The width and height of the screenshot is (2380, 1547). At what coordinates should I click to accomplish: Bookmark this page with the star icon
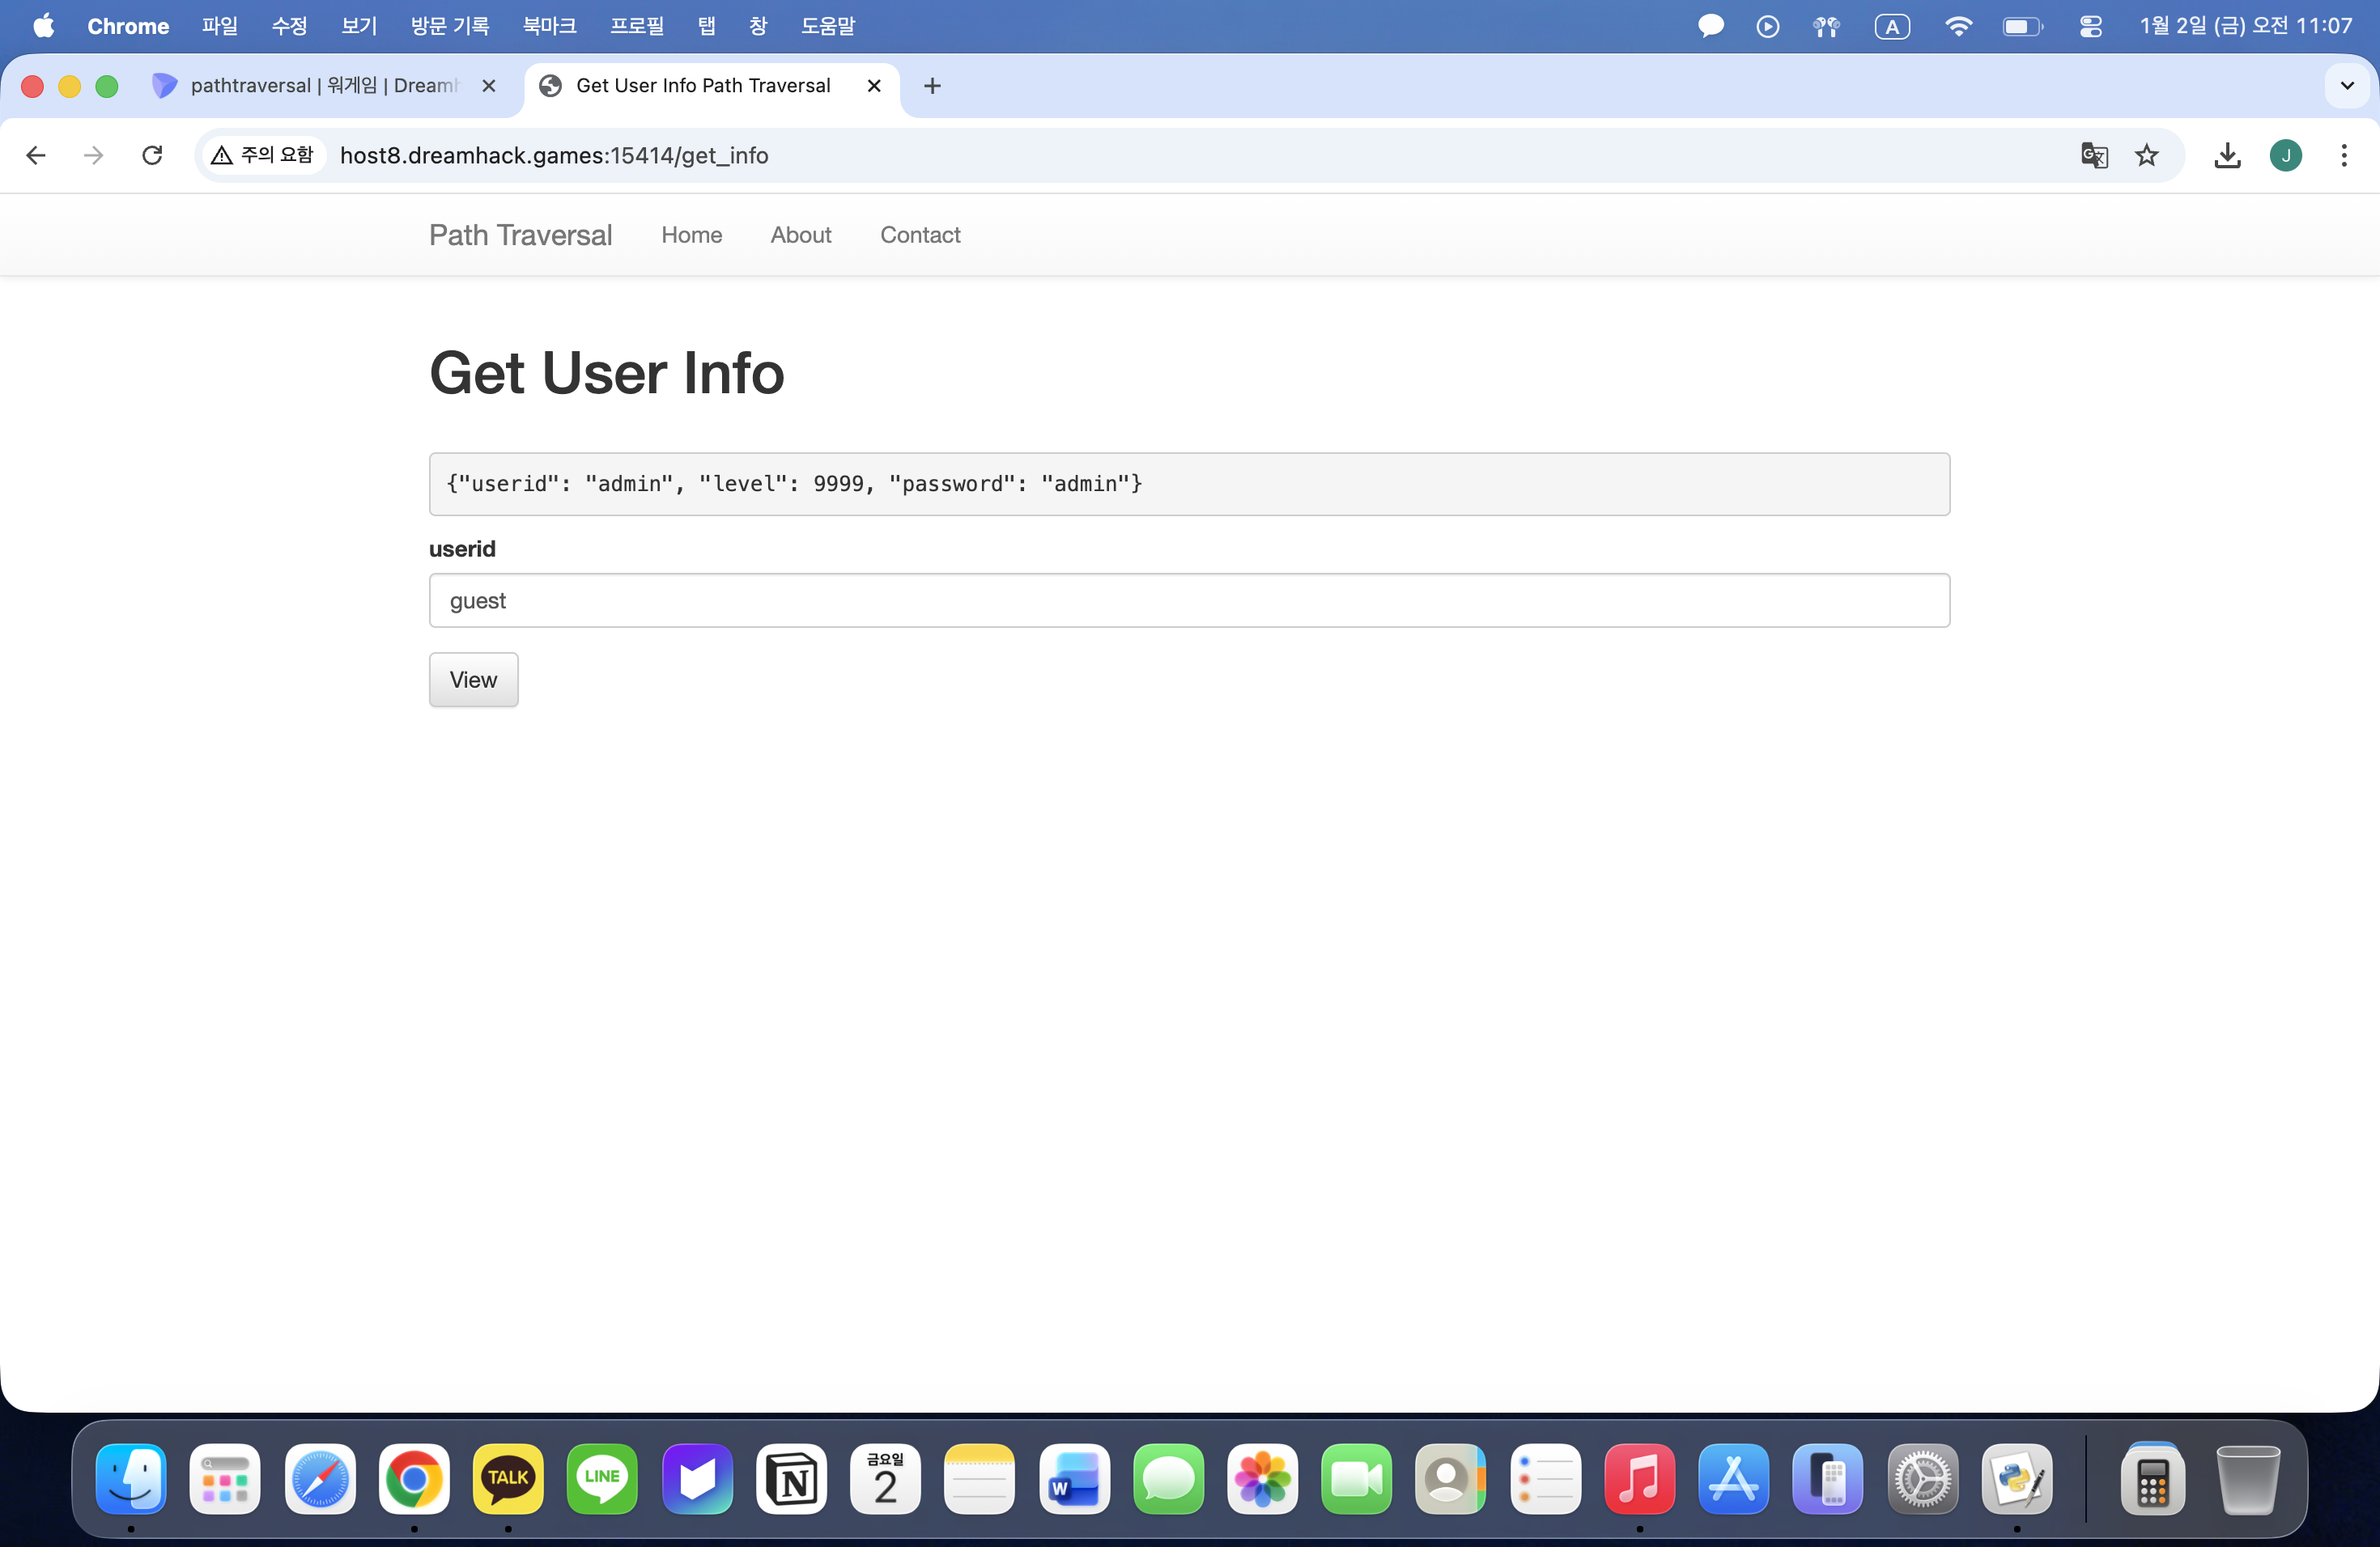[x=2146, y=155]
